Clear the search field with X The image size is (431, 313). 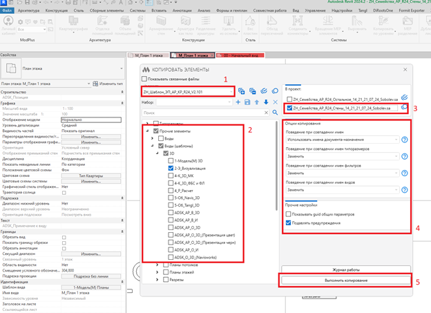point(266,113)
